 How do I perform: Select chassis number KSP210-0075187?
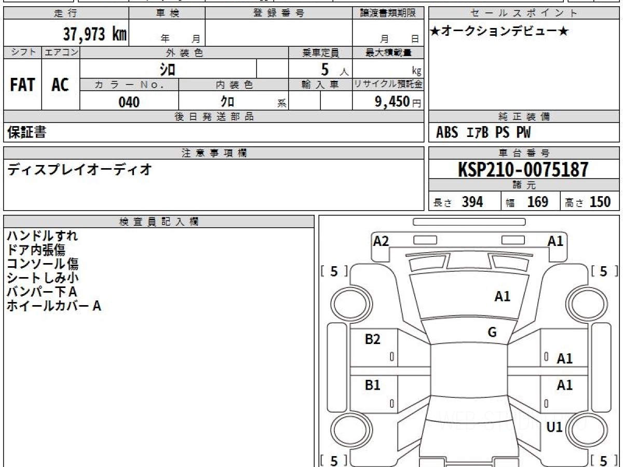(x=523, y=169)
